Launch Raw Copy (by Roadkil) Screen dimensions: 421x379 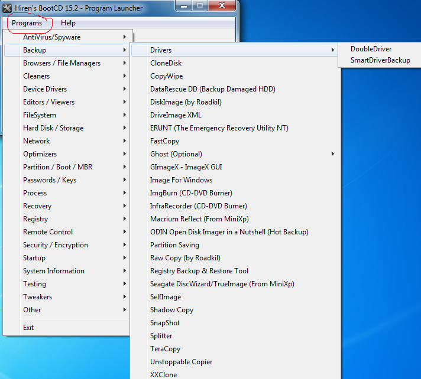pos(235,258)
